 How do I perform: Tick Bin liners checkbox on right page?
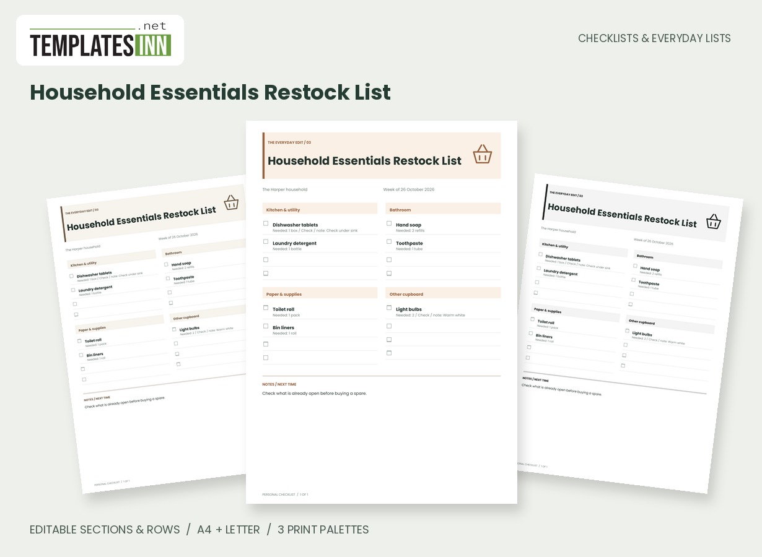(530, 334)
